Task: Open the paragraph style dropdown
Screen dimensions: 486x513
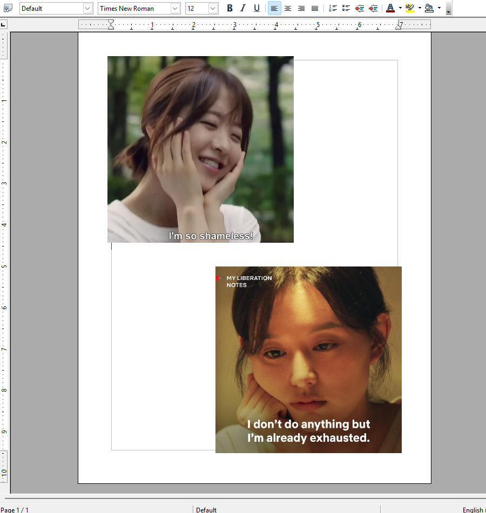Action: coord(87,9)
